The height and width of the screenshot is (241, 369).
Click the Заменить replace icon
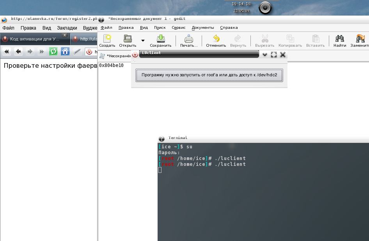point(360,39)
